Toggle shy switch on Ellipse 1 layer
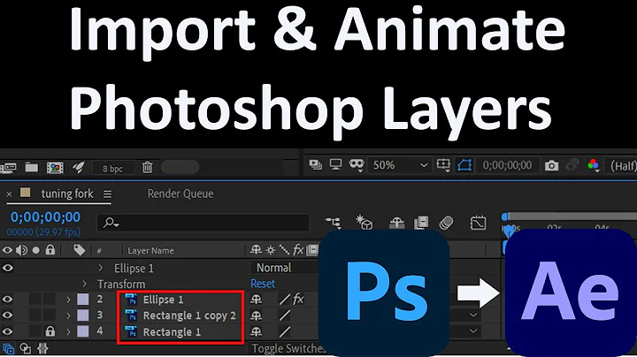 256,300
